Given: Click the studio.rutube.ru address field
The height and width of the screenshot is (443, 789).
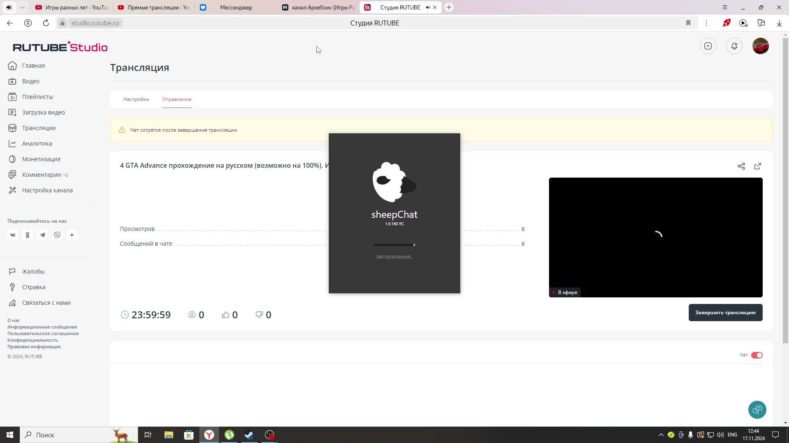Looking at the screenshot, I should pyautogui.click(x=95, y=23).
